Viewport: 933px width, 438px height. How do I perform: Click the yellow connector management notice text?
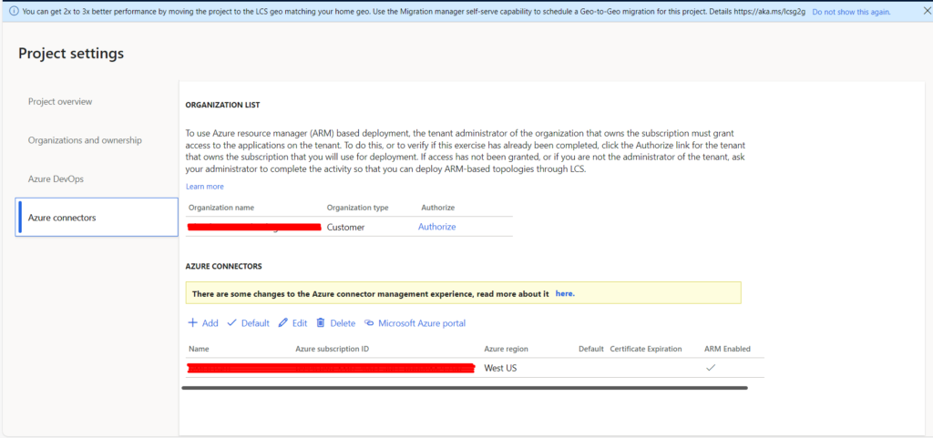pyautogui.click(x=370, y=293)
